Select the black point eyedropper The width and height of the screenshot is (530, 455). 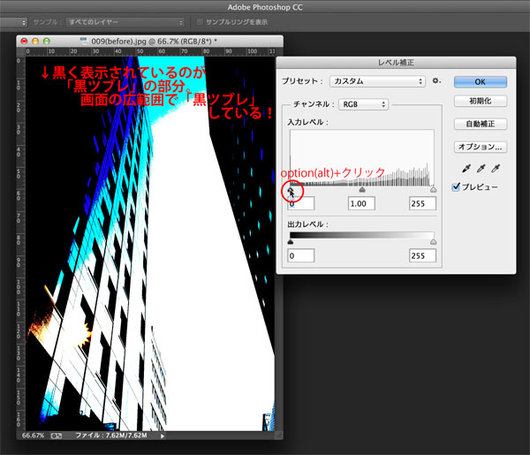pyautogui.click(x=464, y=167)
